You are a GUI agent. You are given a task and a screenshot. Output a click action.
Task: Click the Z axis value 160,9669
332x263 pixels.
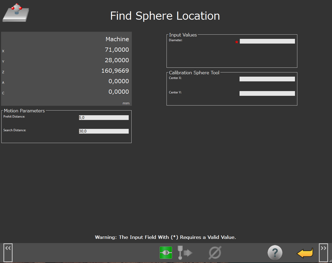click(x=115, y=71)
